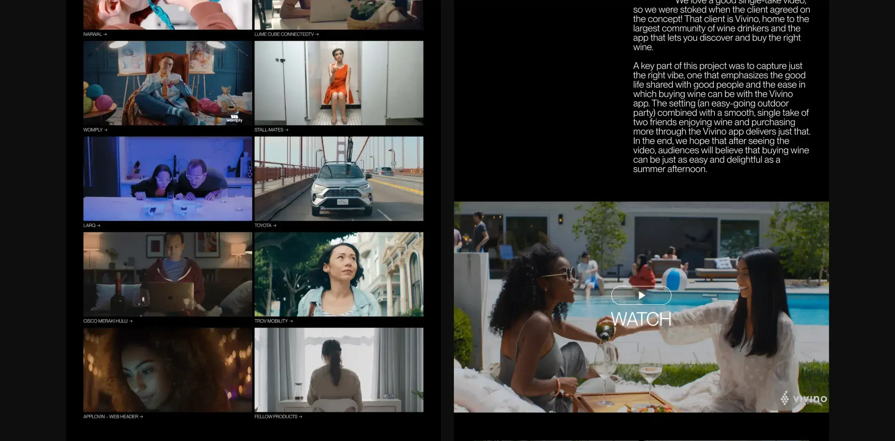The image size is (895, 441).
Task: Open the TROV MOBILITY link
Action: pos(273,321)
